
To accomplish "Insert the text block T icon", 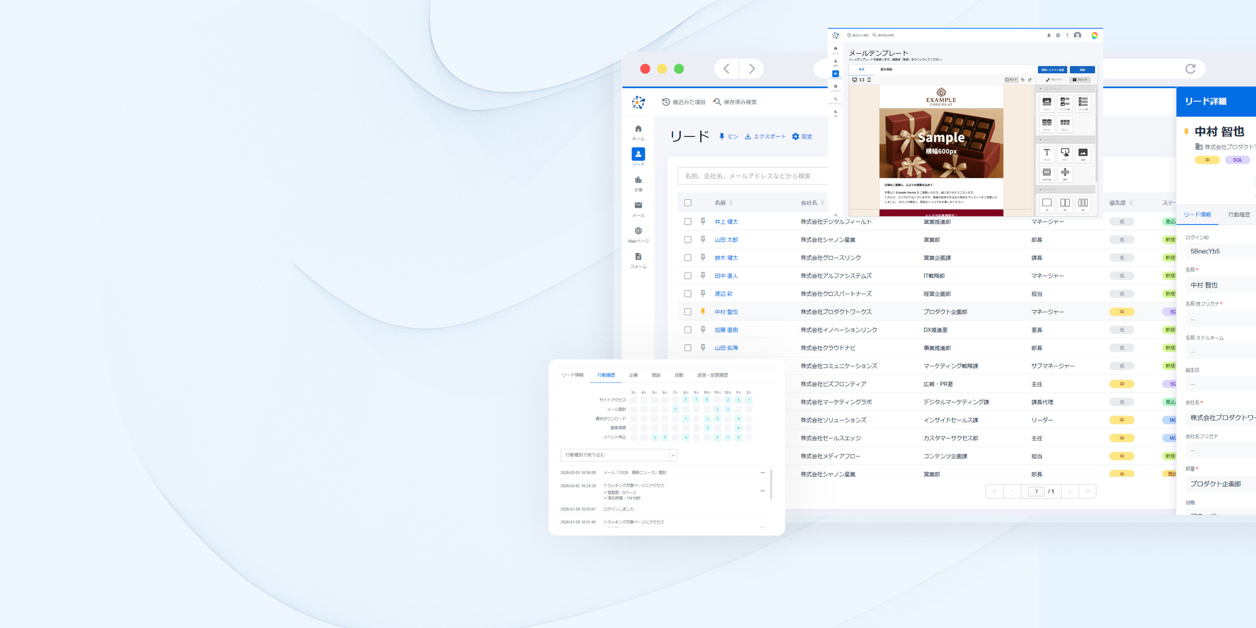I will [1046, 153].
